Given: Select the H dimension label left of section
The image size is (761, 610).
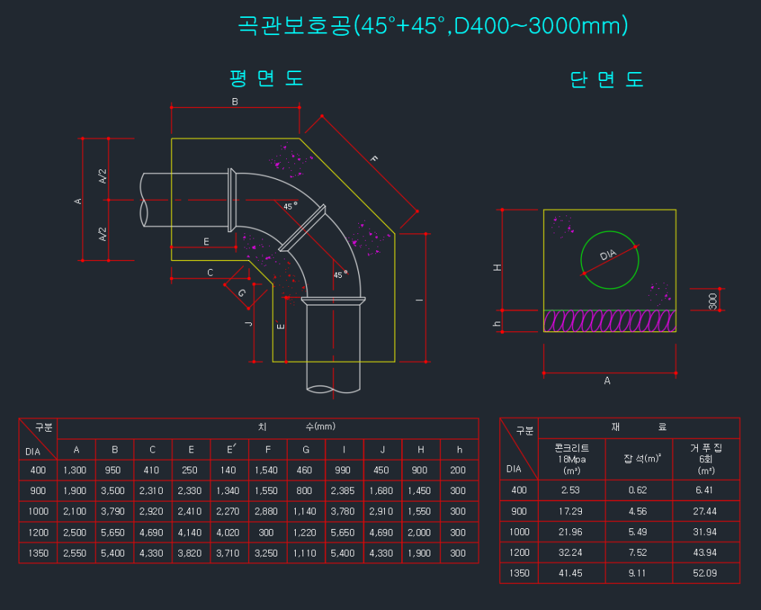Looking at the screenshot, I should [x=498, y=267].
